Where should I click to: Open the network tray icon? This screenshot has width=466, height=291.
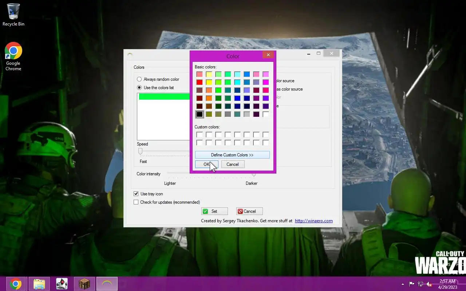pos(420,284)
